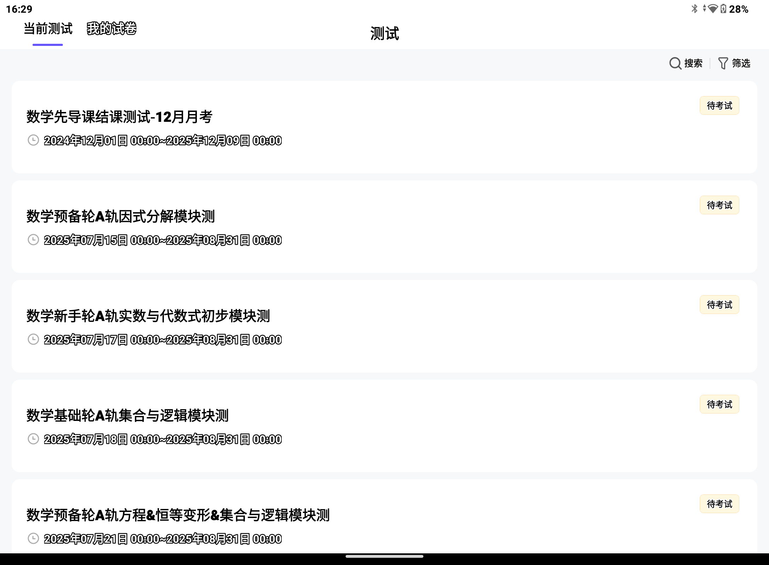Select date range 2024年12月01日 to 2025年12月09日
Image resolution: width=769 pixels, height=565 pixels.
pyautogui.click(x=163, y=141)
